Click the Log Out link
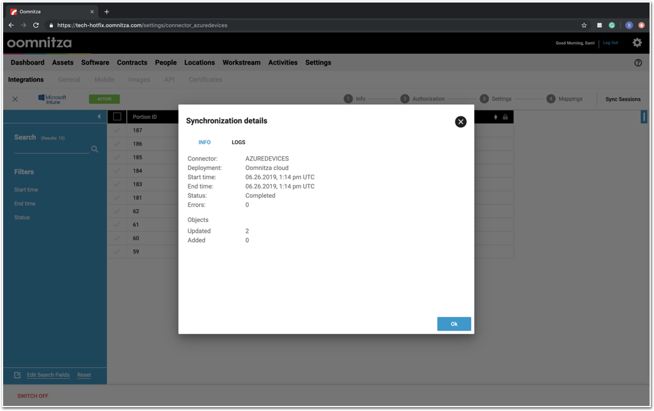Screen dimensions: 654x411 pos(610,43)
